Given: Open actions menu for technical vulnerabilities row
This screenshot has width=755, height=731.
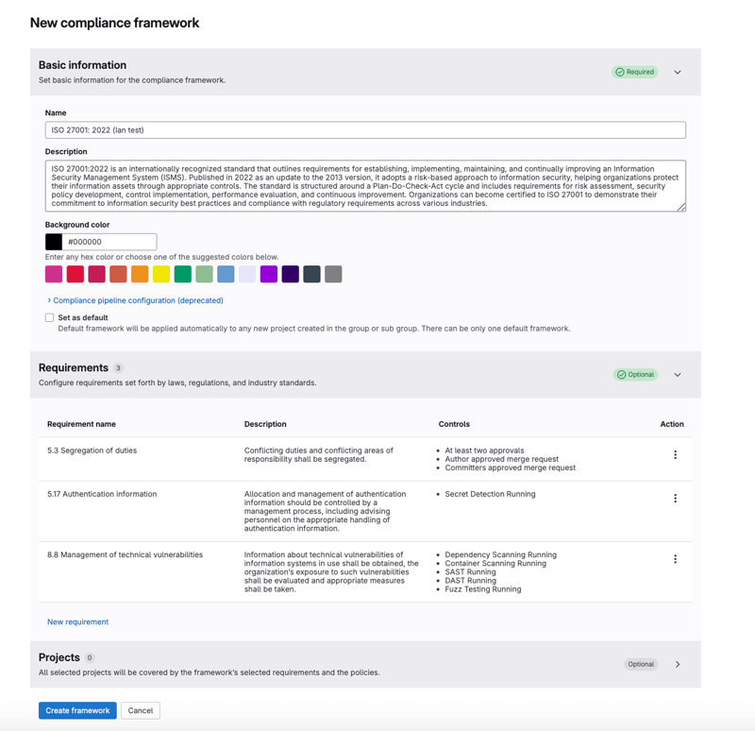Looking at the screenshot, I should (675, 558).
